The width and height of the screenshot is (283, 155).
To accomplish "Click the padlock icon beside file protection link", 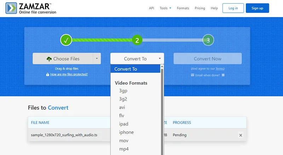I will (x=47, y=74).
